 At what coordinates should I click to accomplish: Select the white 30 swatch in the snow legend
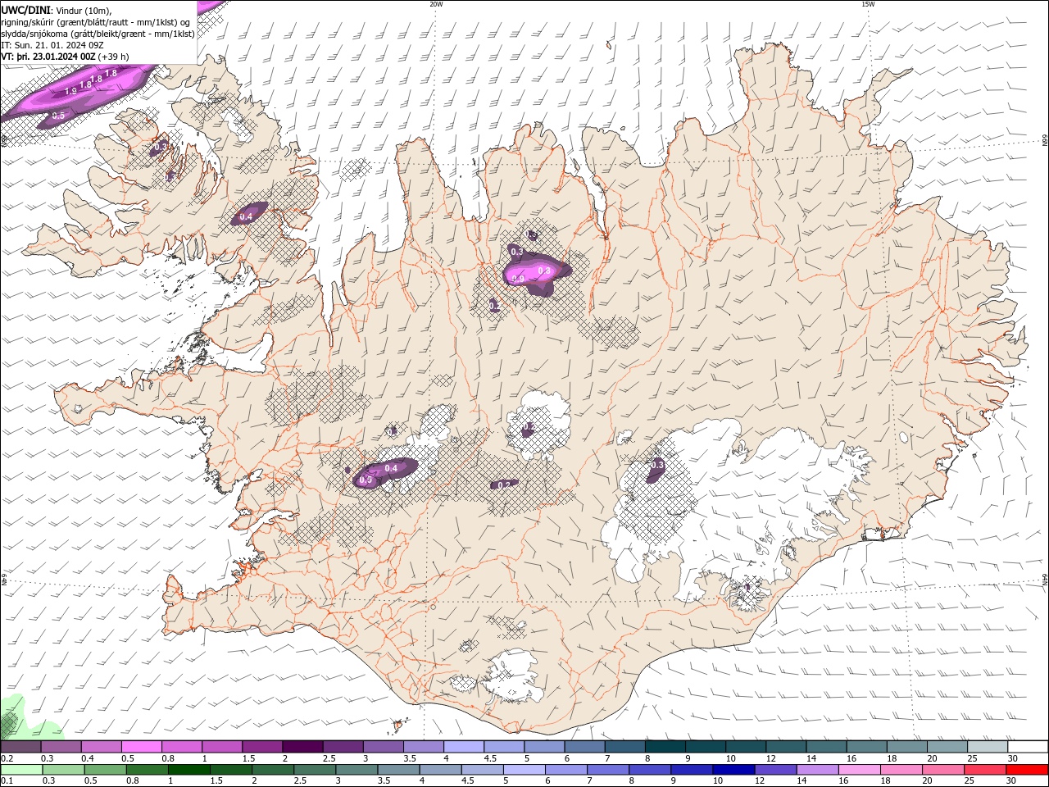[1028, 747]
